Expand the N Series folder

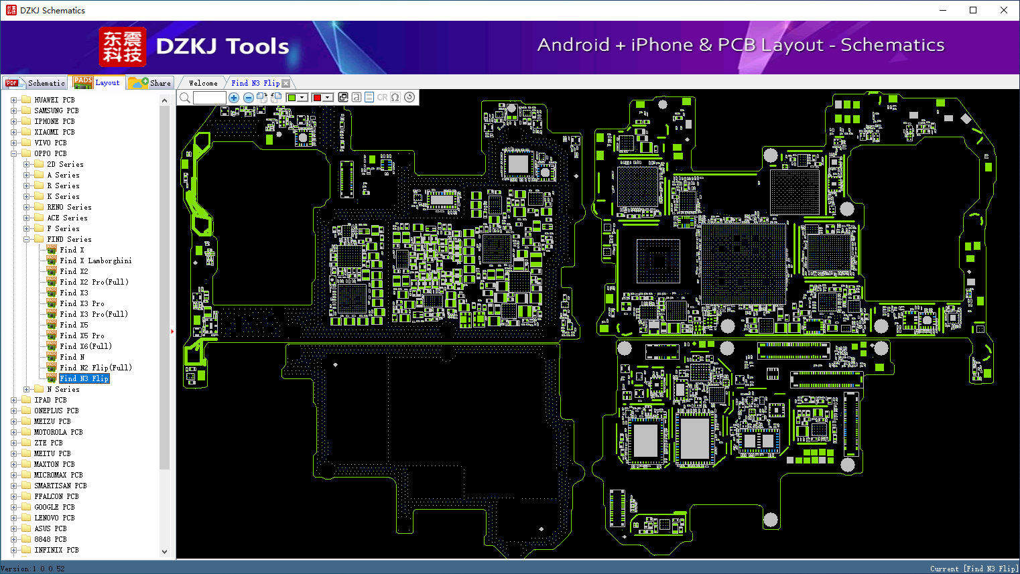(26, 389)
